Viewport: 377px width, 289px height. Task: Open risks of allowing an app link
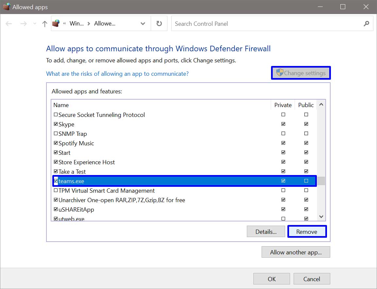117,74
